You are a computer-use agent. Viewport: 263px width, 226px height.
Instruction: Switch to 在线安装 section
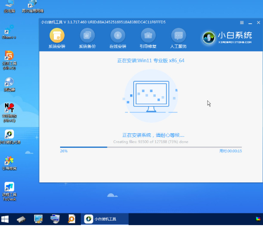[118, 38]
